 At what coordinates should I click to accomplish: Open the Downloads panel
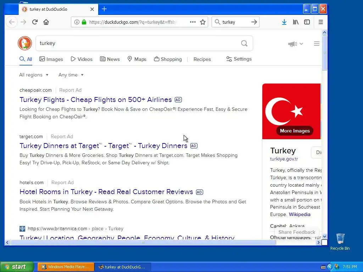284,22
